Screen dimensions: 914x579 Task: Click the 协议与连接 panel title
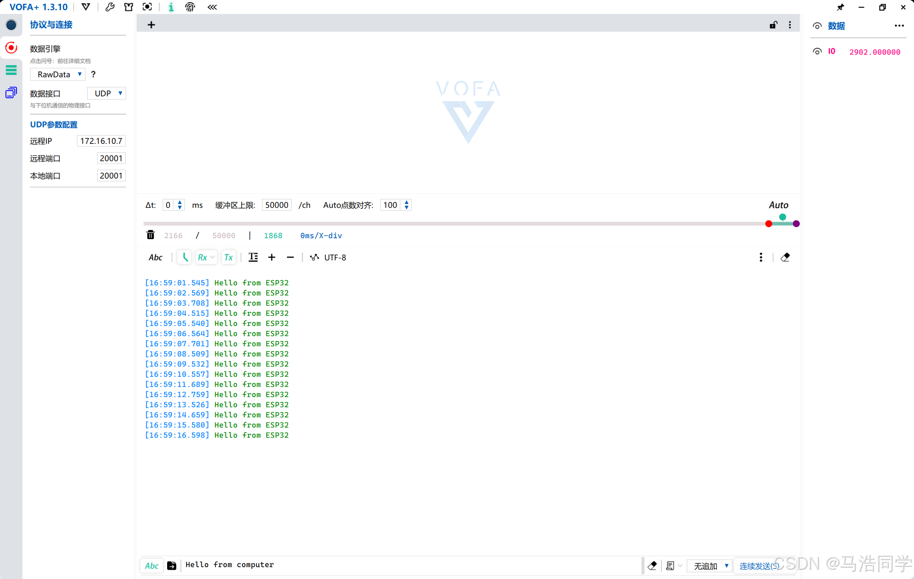pos(51,25)
